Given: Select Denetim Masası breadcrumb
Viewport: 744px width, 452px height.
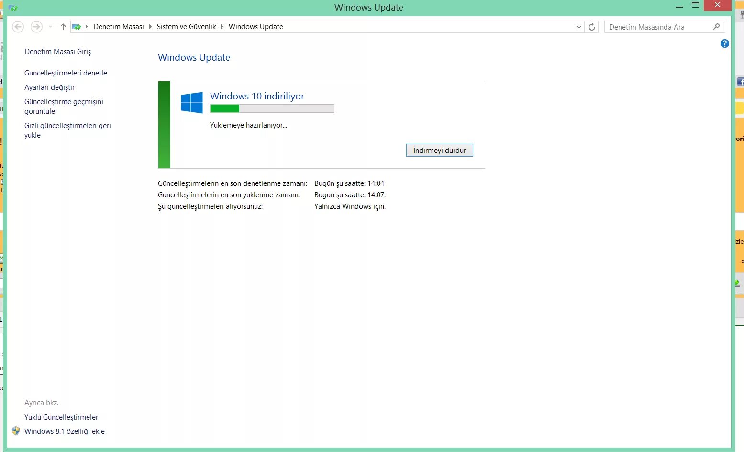Looking at the screenshot, I should tap(119, 27).
